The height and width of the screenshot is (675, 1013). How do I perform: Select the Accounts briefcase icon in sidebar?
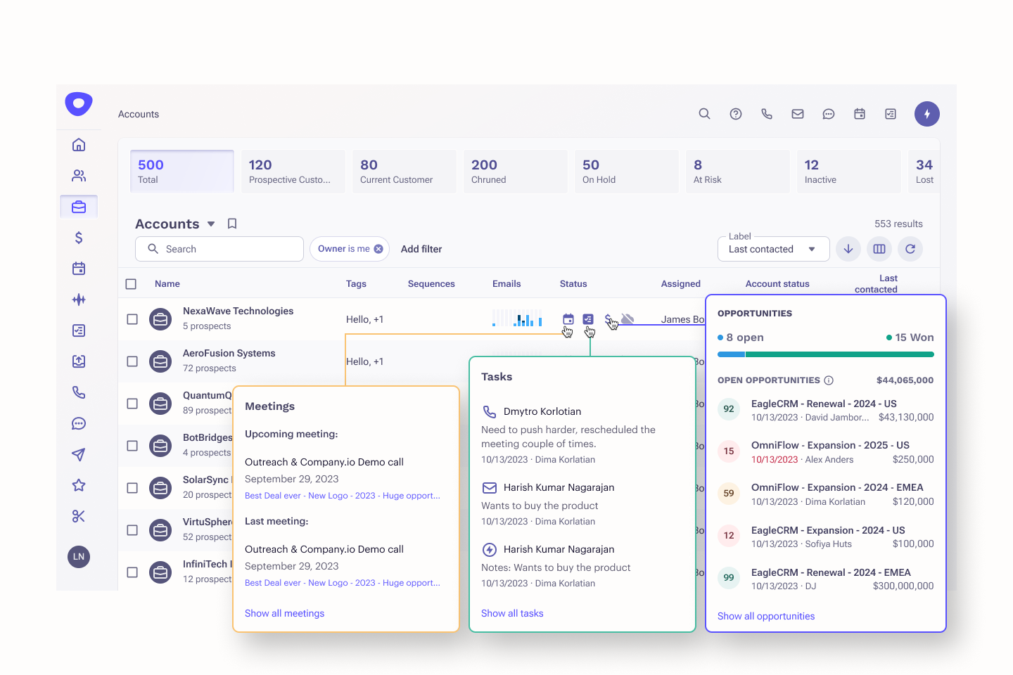(79, 207)
